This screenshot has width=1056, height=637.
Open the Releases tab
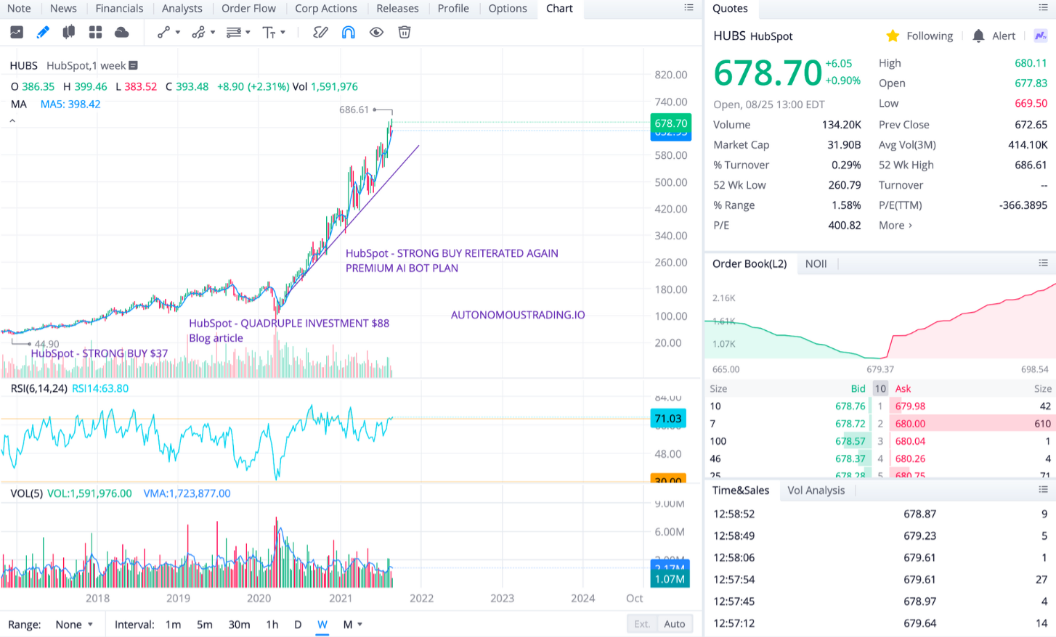397,9
